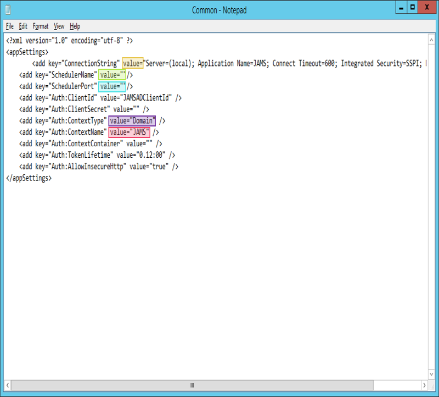Viewport: 439px width, 397px height.
Task: Click the vertical scrollbar down arrow
Action: coord(432,374)
